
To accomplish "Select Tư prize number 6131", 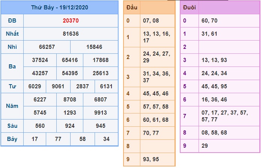I will pyautogui.click(x=106, y=86).
